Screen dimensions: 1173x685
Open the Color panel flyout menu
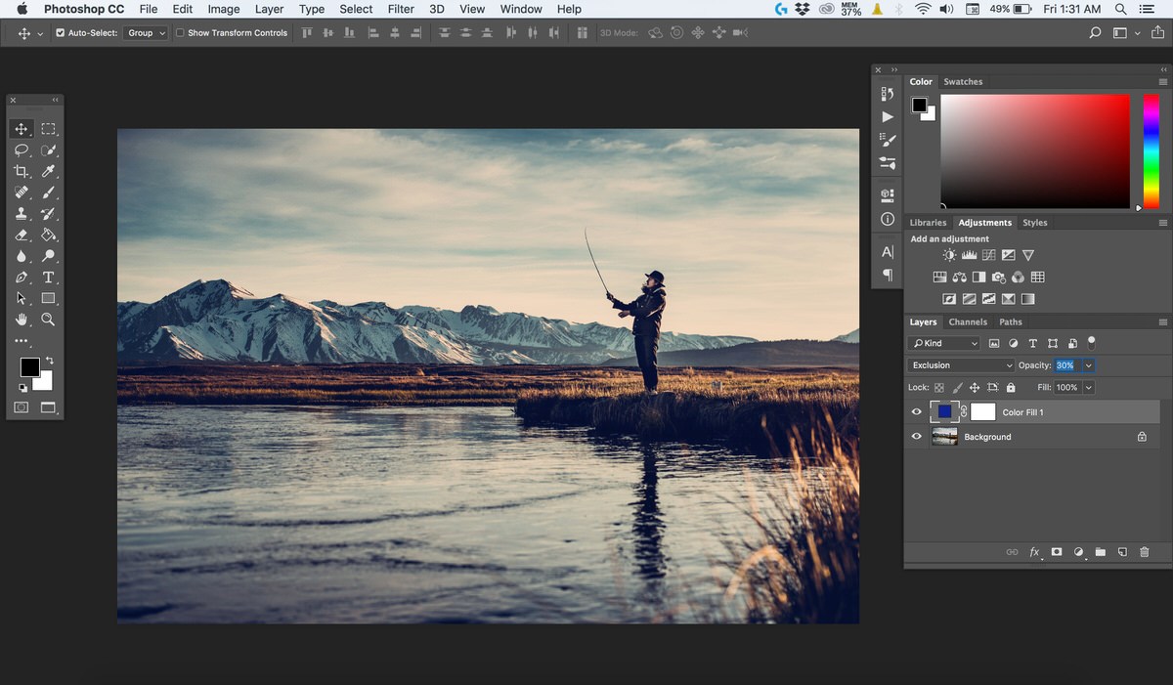pos(1162,81)
